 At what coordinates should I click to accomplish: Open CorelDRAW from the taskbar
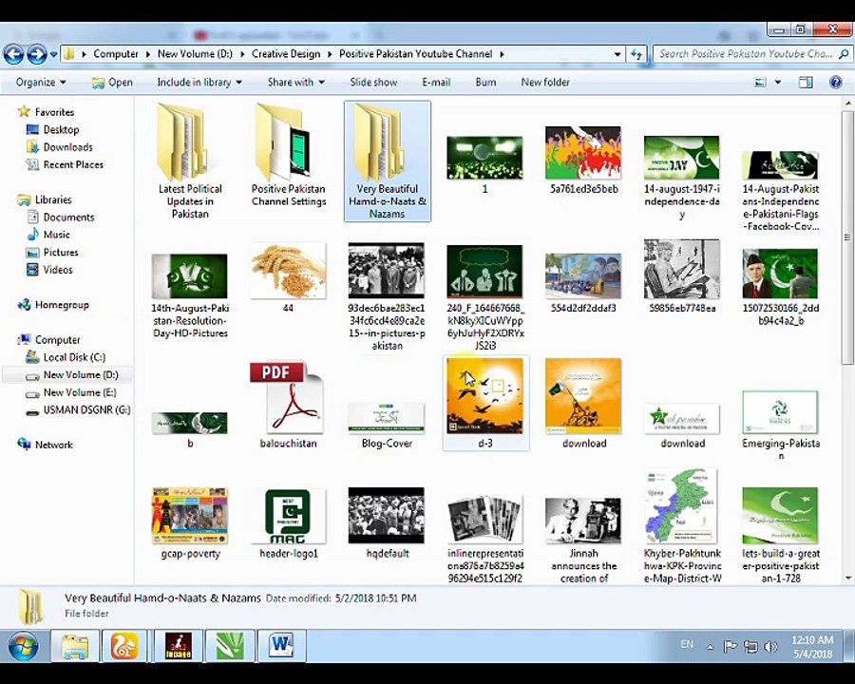[230, 646]
